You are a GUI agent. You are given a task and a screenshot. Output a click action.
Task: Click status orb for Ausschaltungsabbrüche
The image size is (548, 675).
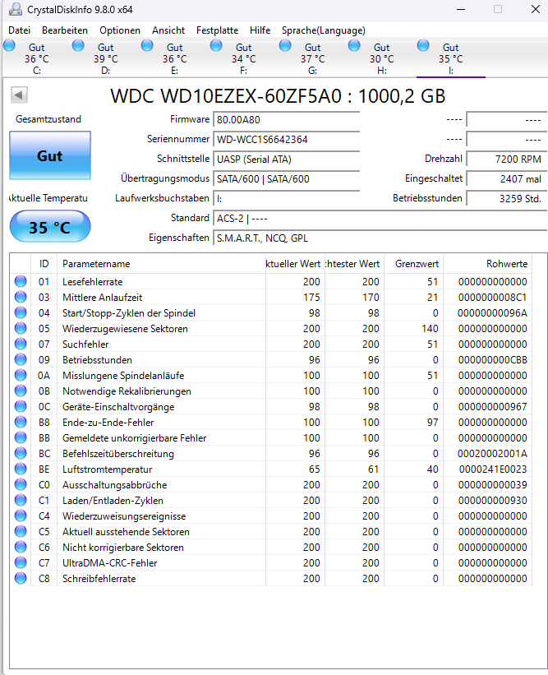pos(21,485)
